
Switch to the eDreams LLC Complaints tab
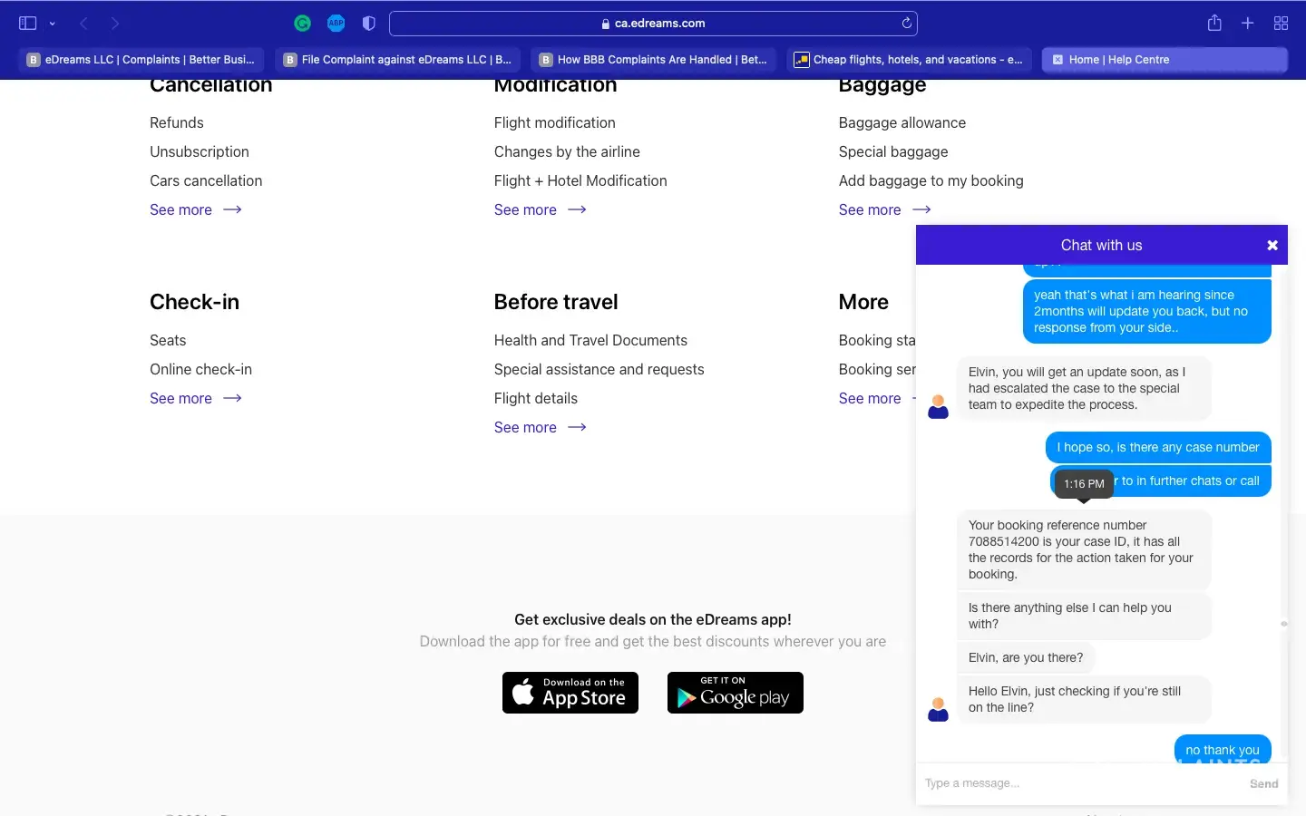tap(141, 60)
